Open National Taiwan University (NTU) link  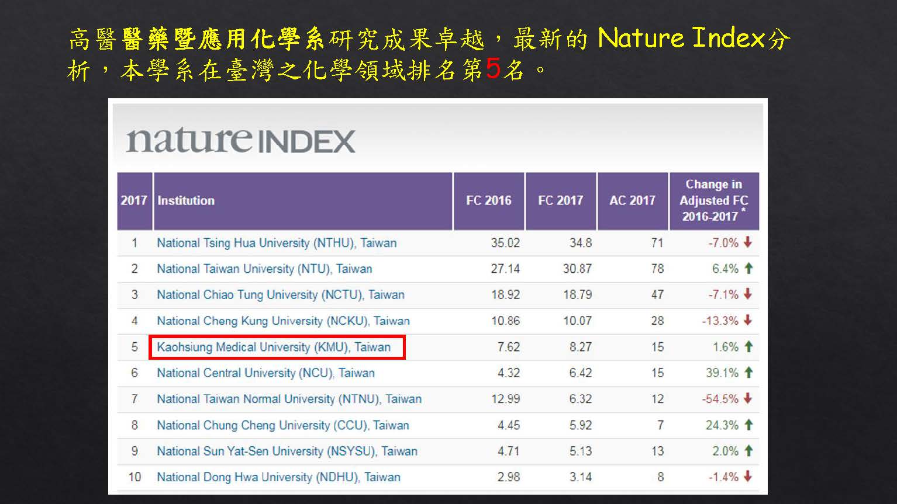pyautogui.click(x=264, y=269)
